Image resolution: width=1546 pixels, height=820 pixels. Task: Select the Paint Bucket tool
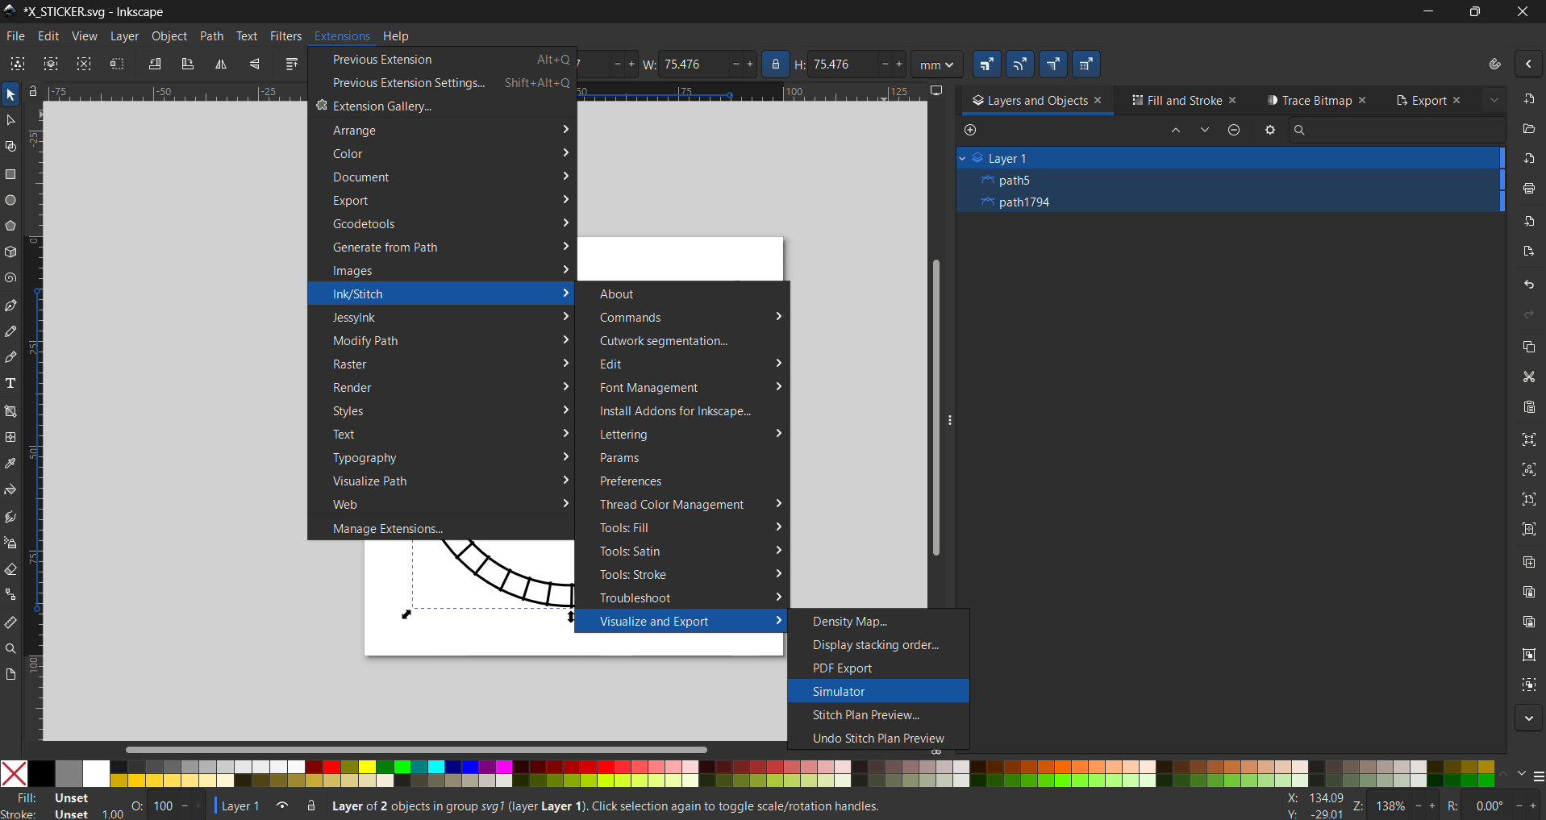(x=10, y=490)
